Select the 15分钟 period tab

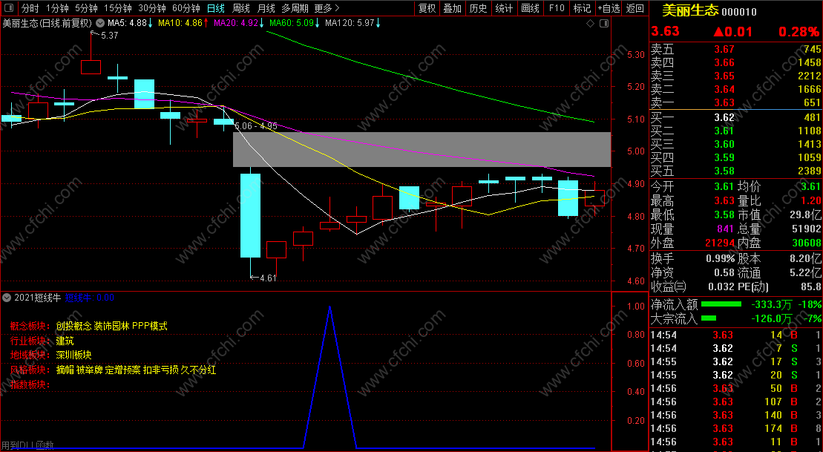pos(117,8)
